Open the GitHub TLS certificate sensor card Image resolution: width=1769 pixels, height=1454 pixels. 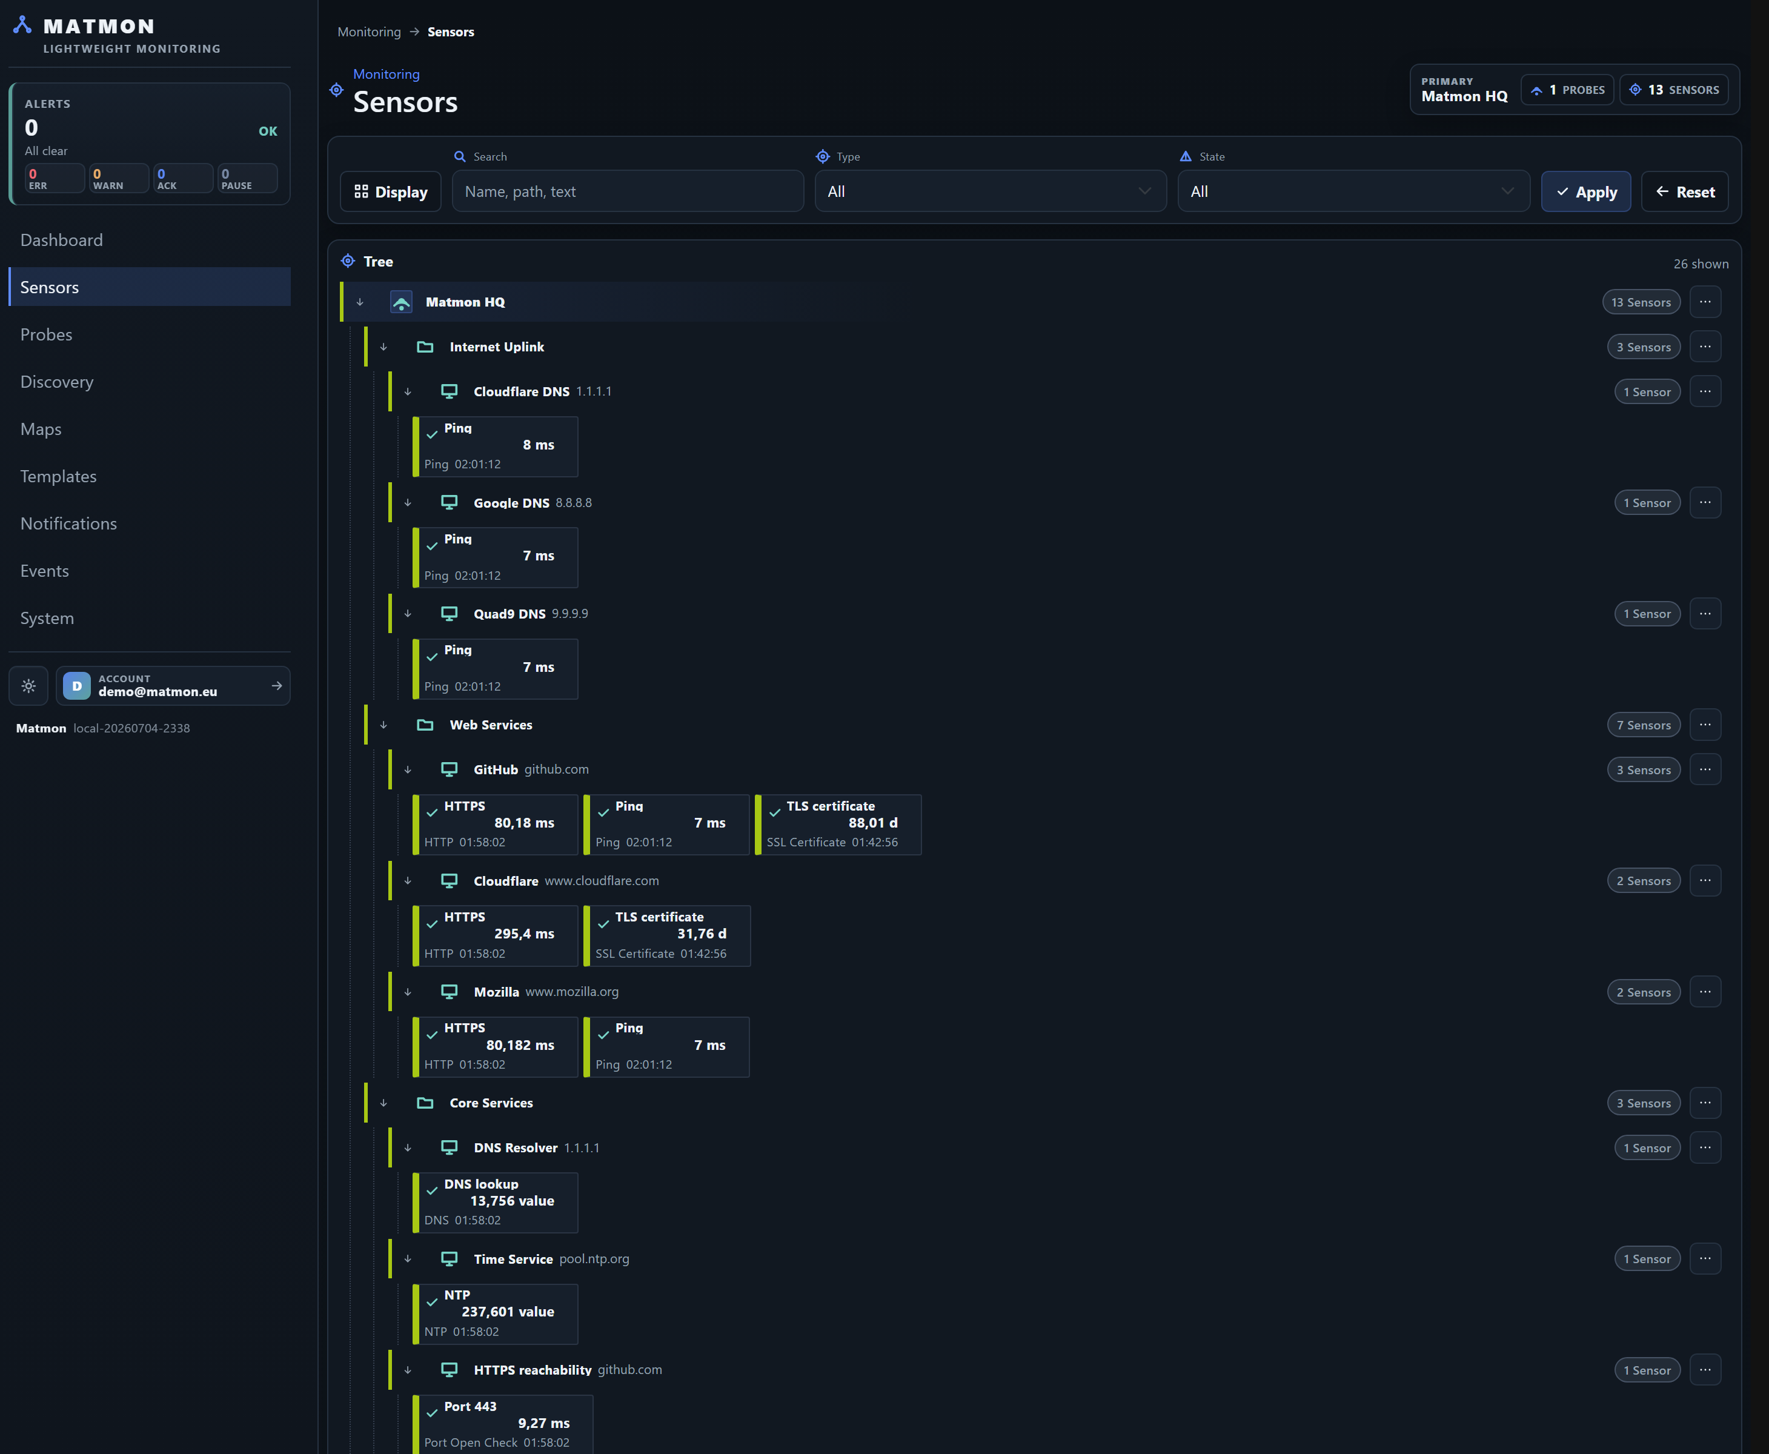(x=838, y=825)
